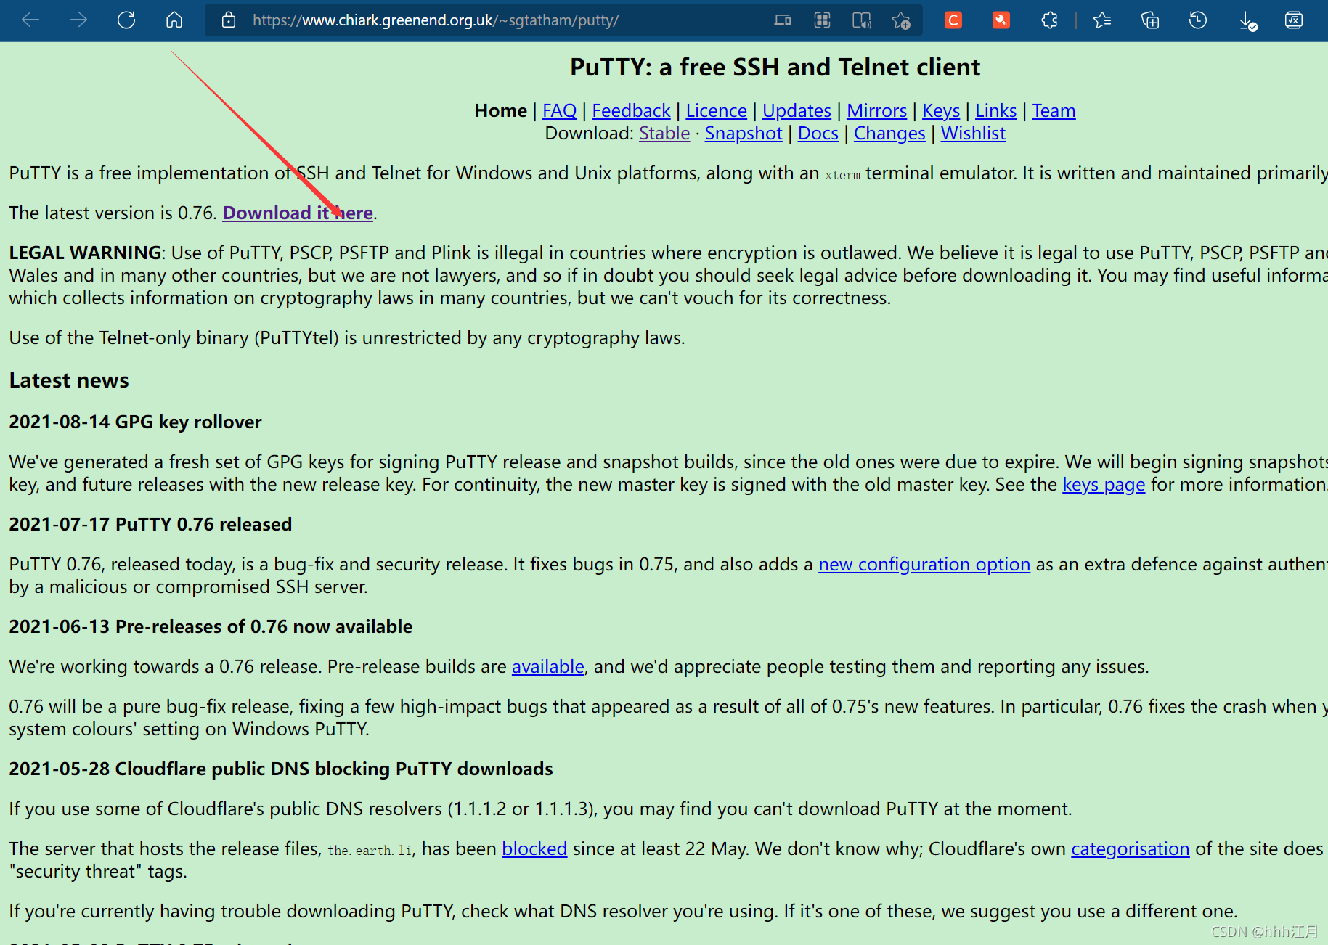The image size is (1328, 945).
Task: Reload the page with the refresh icon
Action: 126,20
